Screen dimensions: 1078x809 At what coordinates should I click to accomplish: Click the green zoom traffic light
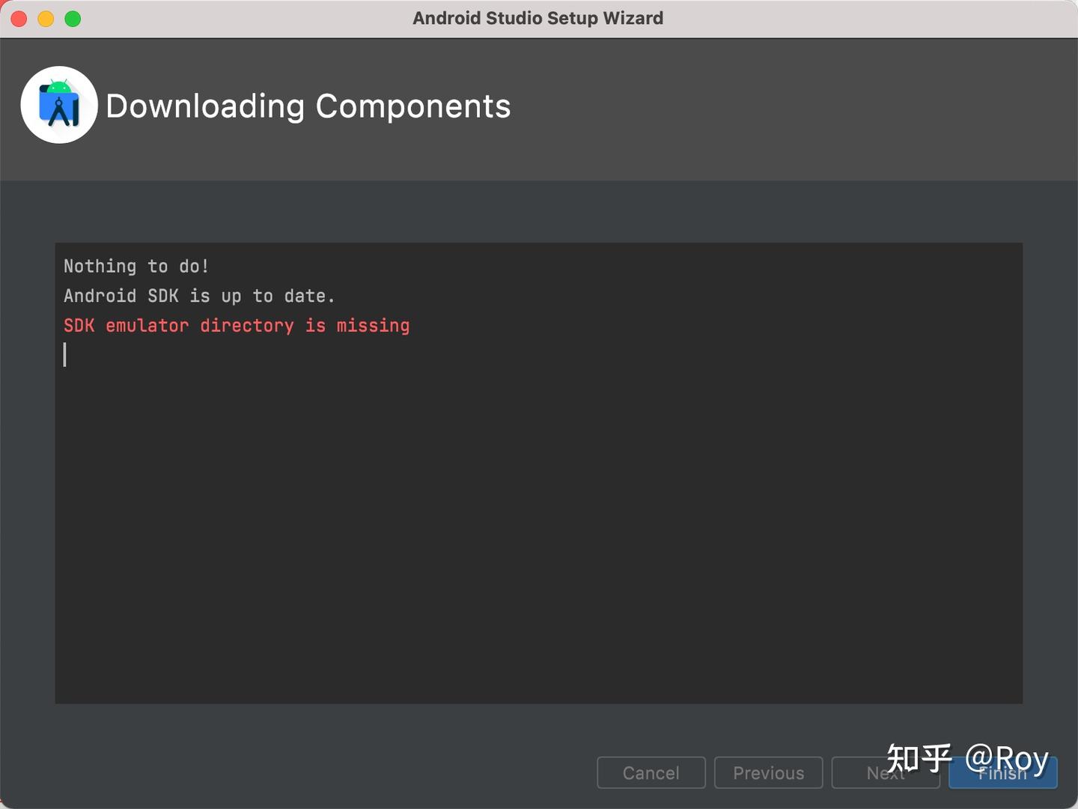tap(72, 18)
